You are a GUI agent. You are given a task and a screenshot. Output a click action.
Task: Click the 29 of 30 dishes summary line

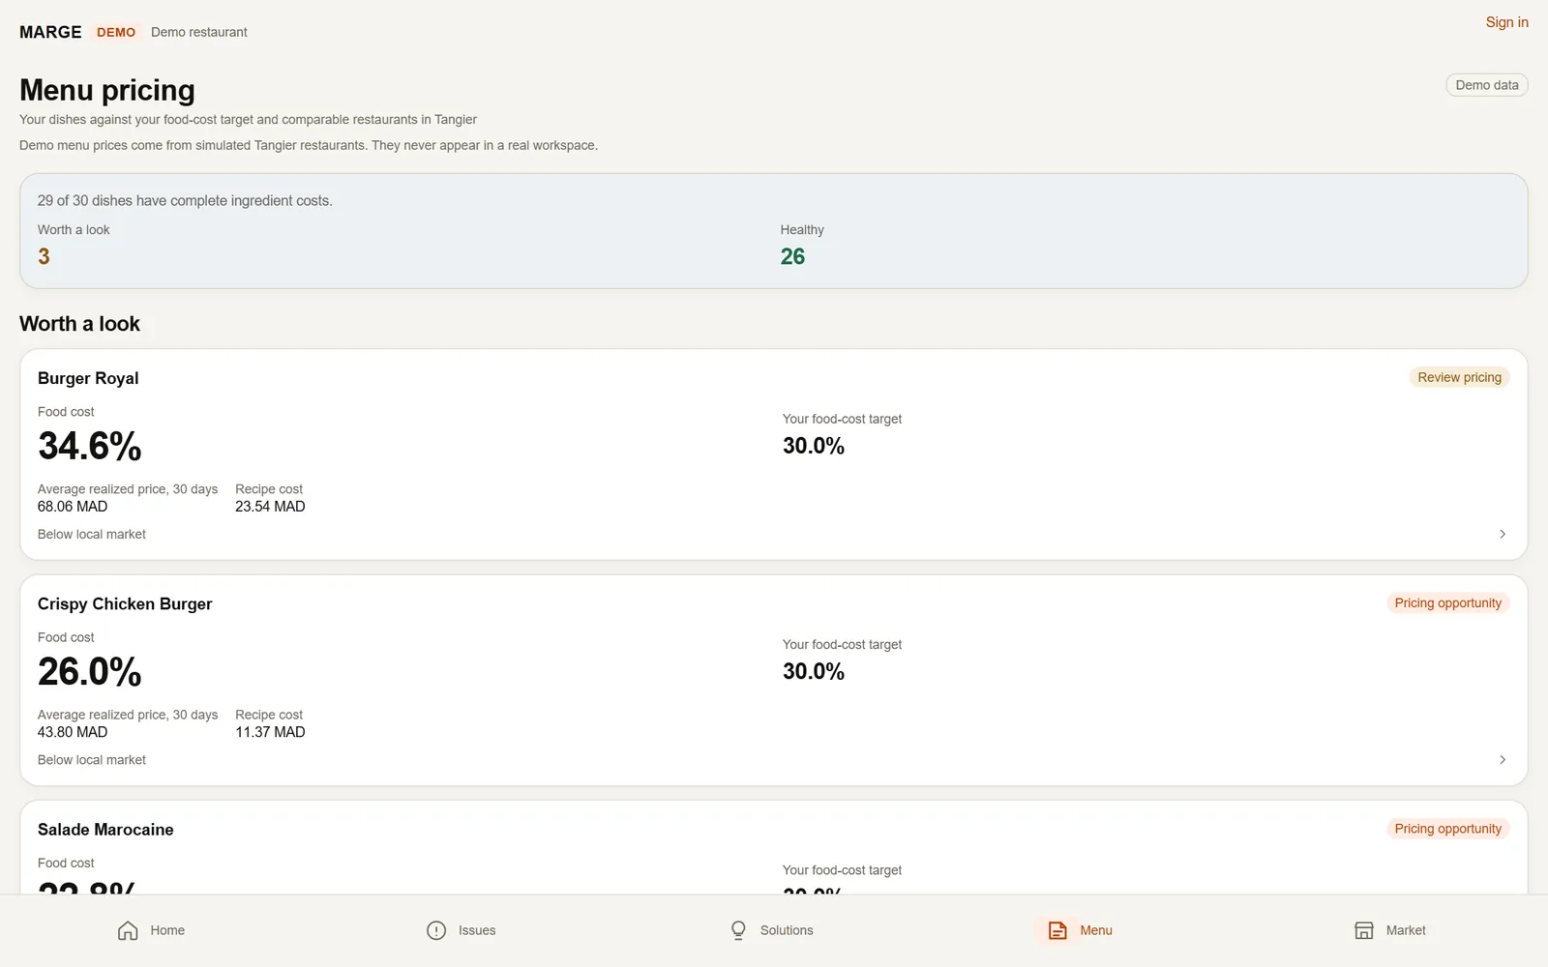click(185, 201)
